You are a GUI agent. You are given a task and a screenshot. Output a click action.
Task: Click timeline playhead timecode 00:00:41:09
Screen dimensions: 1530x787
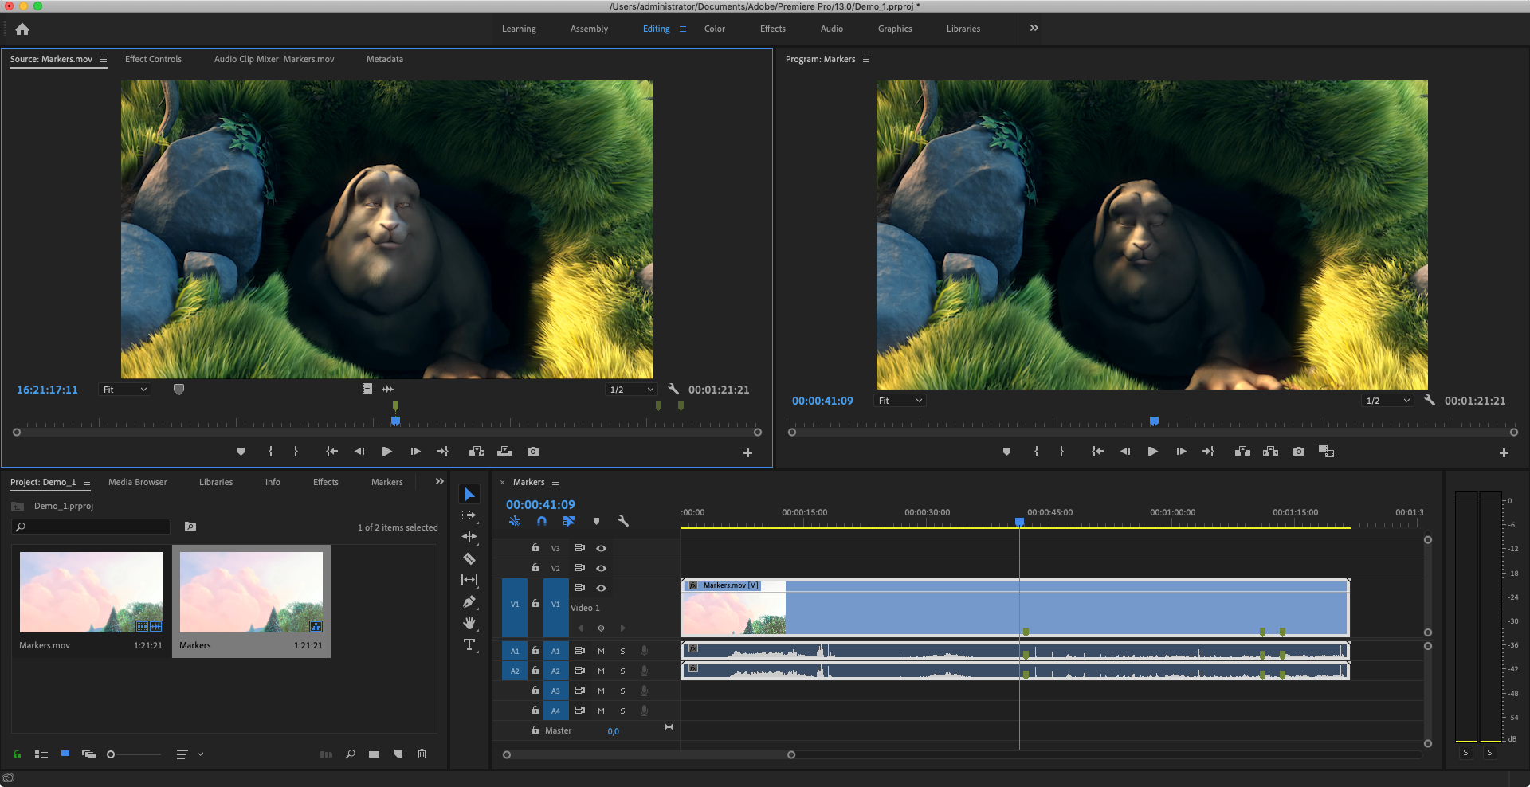[x=540, y=504]
